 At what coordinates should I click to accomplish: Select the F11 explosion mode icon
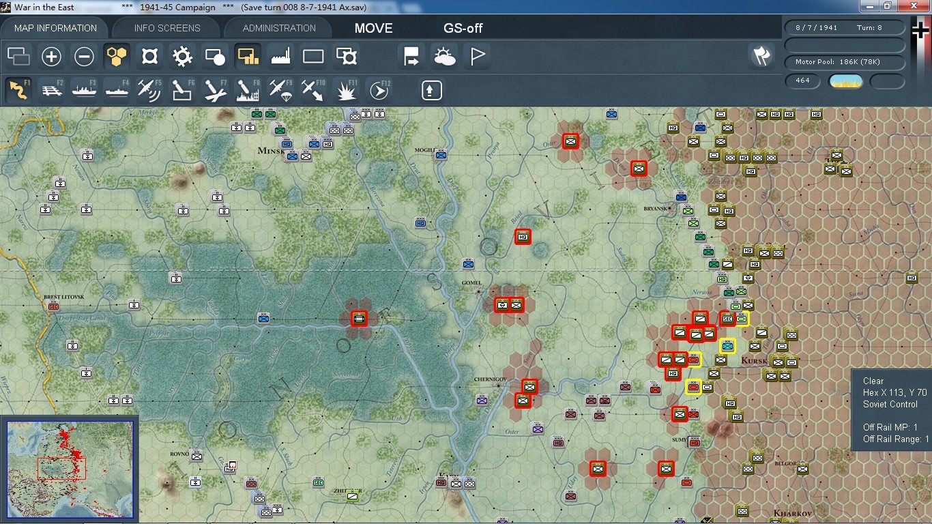tap(346, 90)
